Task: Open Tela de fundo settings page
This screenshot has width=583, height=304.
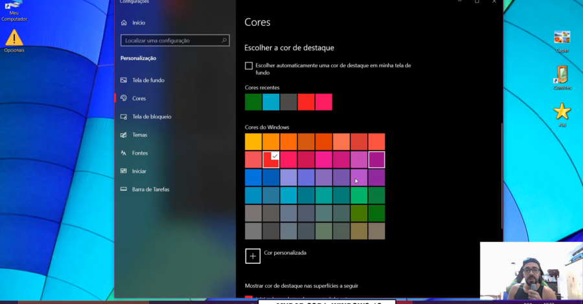Action: coord(148,80)
